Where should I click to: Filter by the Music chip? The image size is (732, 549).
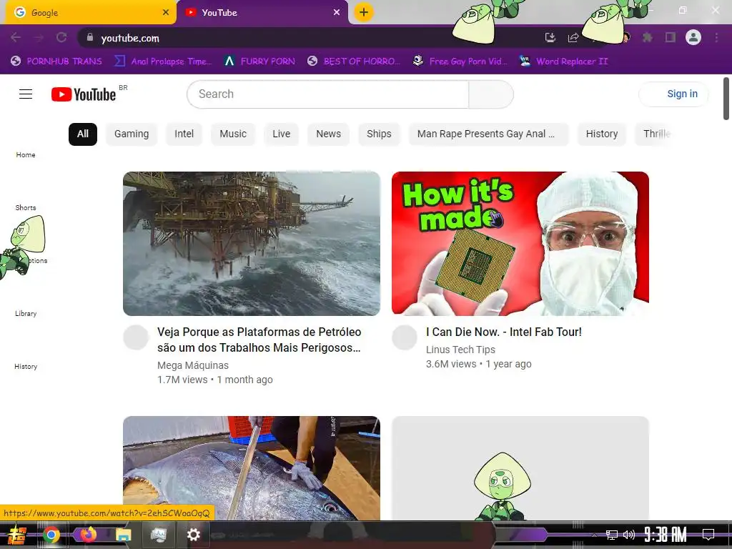coord(233,134)
